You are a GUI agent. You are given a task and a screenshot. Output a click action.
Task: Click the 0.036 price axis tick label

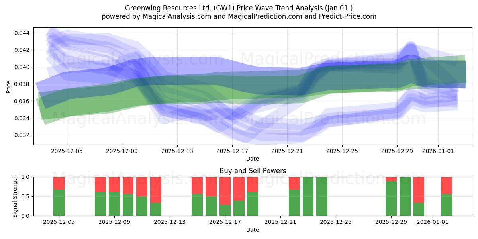(22, 101)
